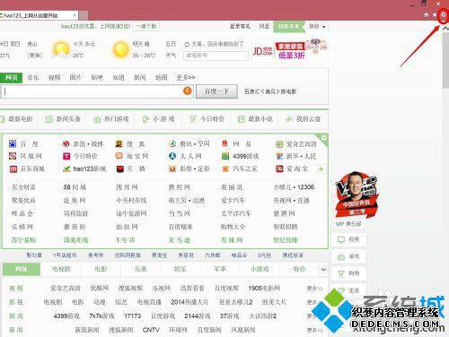The height and width of the screenshot is (337, 449).
Task: Click the 4399 games site icon
Action: (x=225, y=156)
